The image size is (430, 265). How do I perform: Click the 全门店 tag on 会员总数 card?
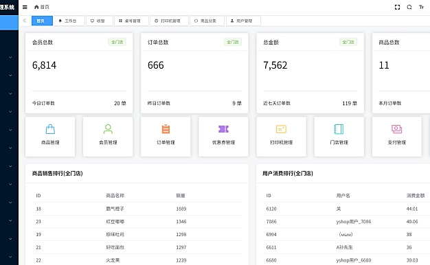pos(117,42)
